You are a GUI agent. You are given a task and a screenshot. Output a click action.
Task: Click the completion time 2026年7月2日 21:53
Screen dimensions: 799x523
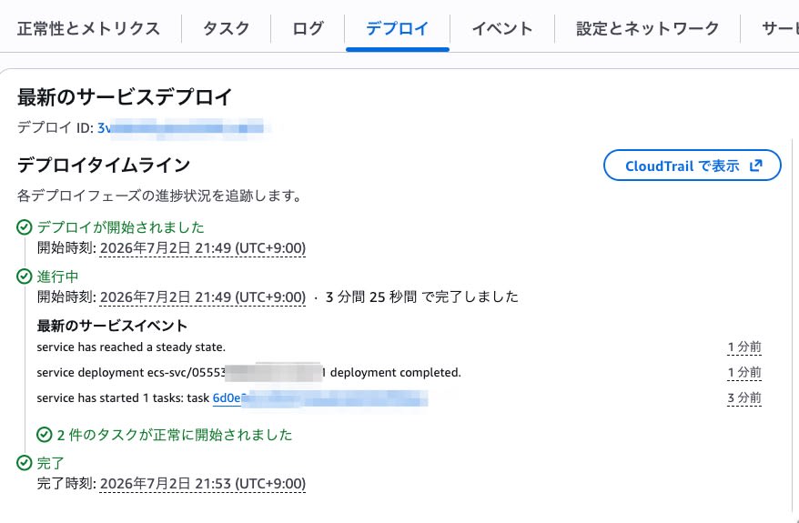pos(203,483)
